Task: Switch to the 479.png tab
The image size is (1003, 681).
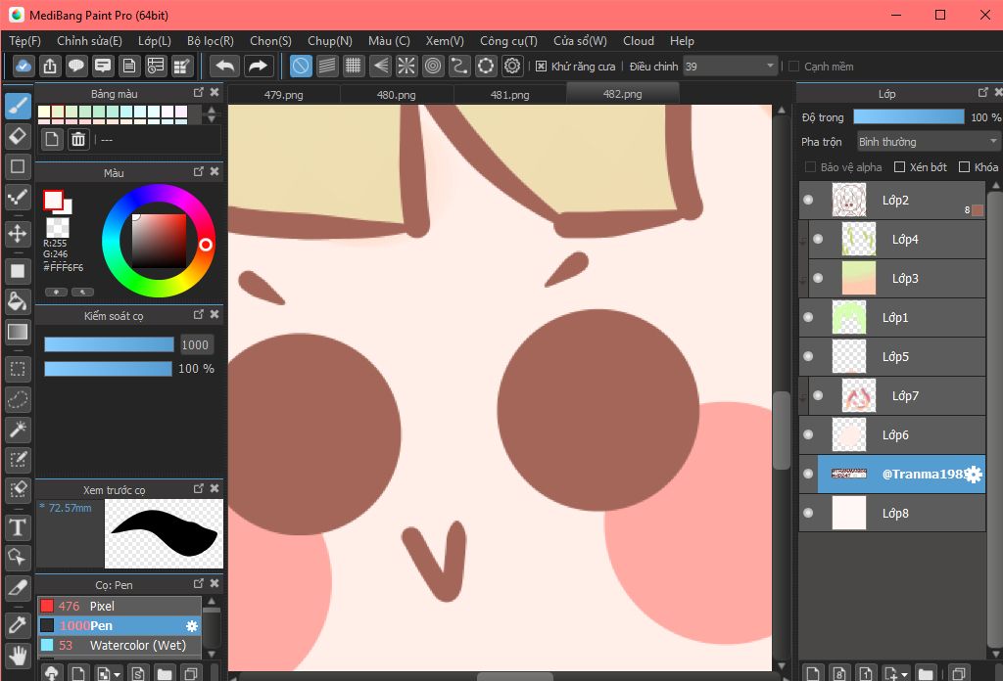Action: click(x=283, y=95)
